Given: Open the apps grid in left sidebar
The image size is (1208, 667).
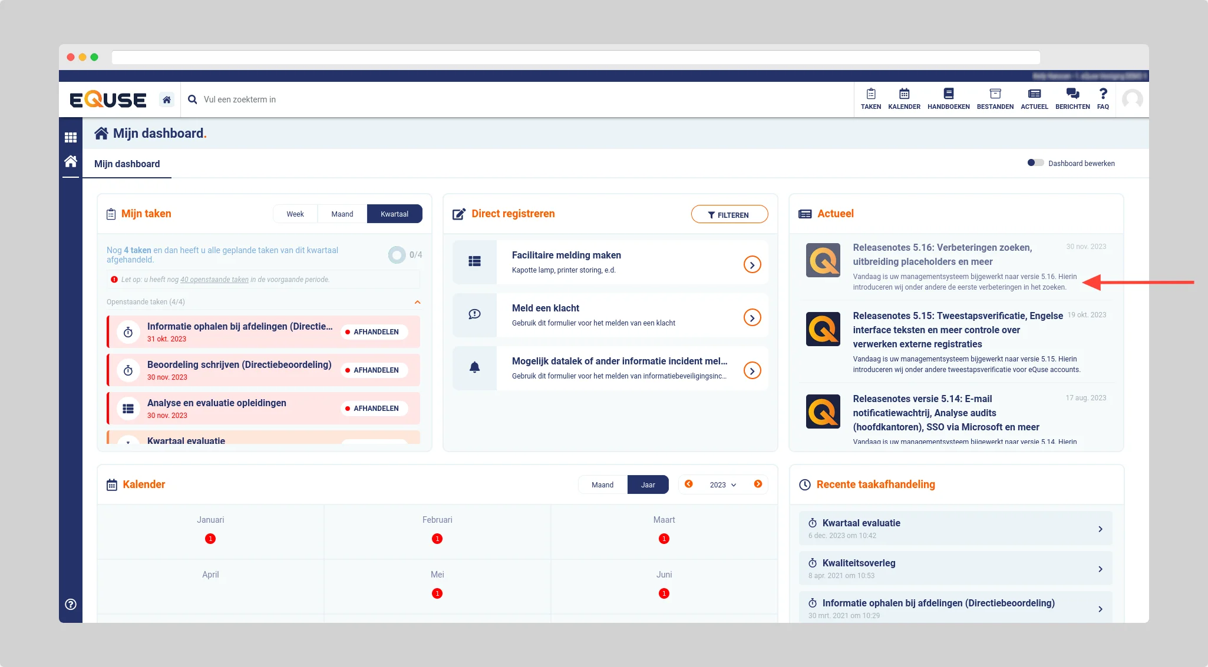Looking at the screenshot, I should click(71, 137).
